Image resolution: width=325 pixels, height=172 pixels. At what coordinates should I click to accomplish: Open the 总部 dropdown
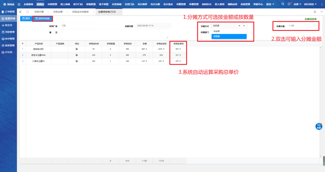[x=297, y=5]
